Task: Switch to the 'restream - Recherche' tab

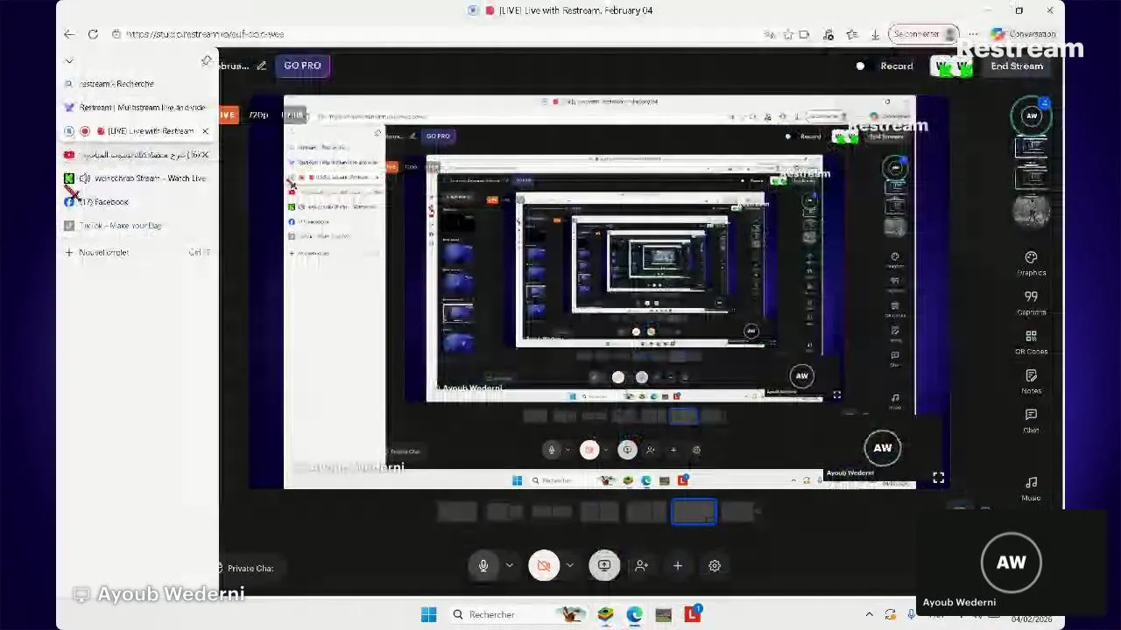Action: click(x=138, y=84)
